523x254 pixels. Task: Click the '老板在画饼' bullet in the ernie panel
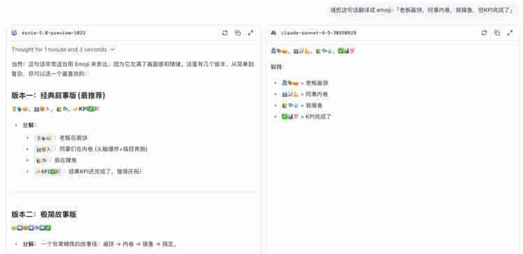coord(61,138)
